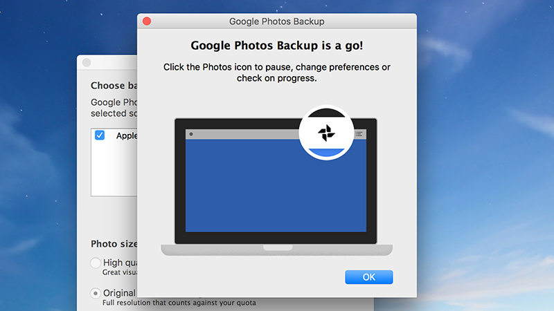Viewport: 554px width, 311px height.
Task: Click the Google Photos pinwheel icon illustration
Action: (x=326, y=133)
